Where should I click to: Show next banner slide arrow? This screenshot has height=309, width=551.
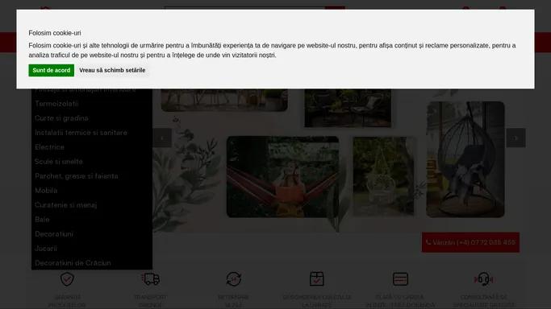tap(516, 138)
